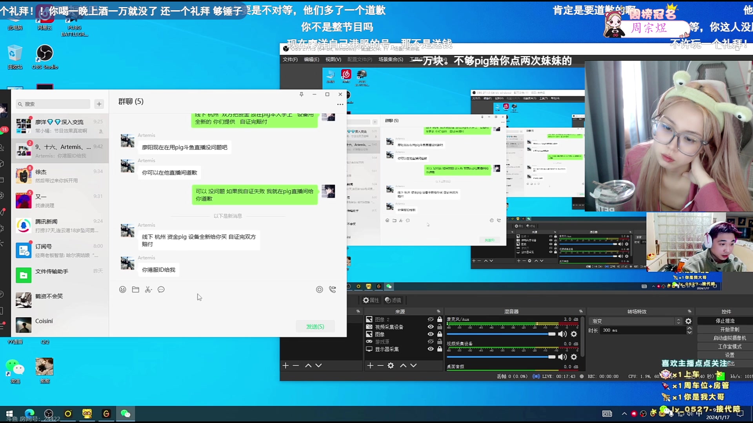Hide the 显示器采集 source

pos(431,349)
